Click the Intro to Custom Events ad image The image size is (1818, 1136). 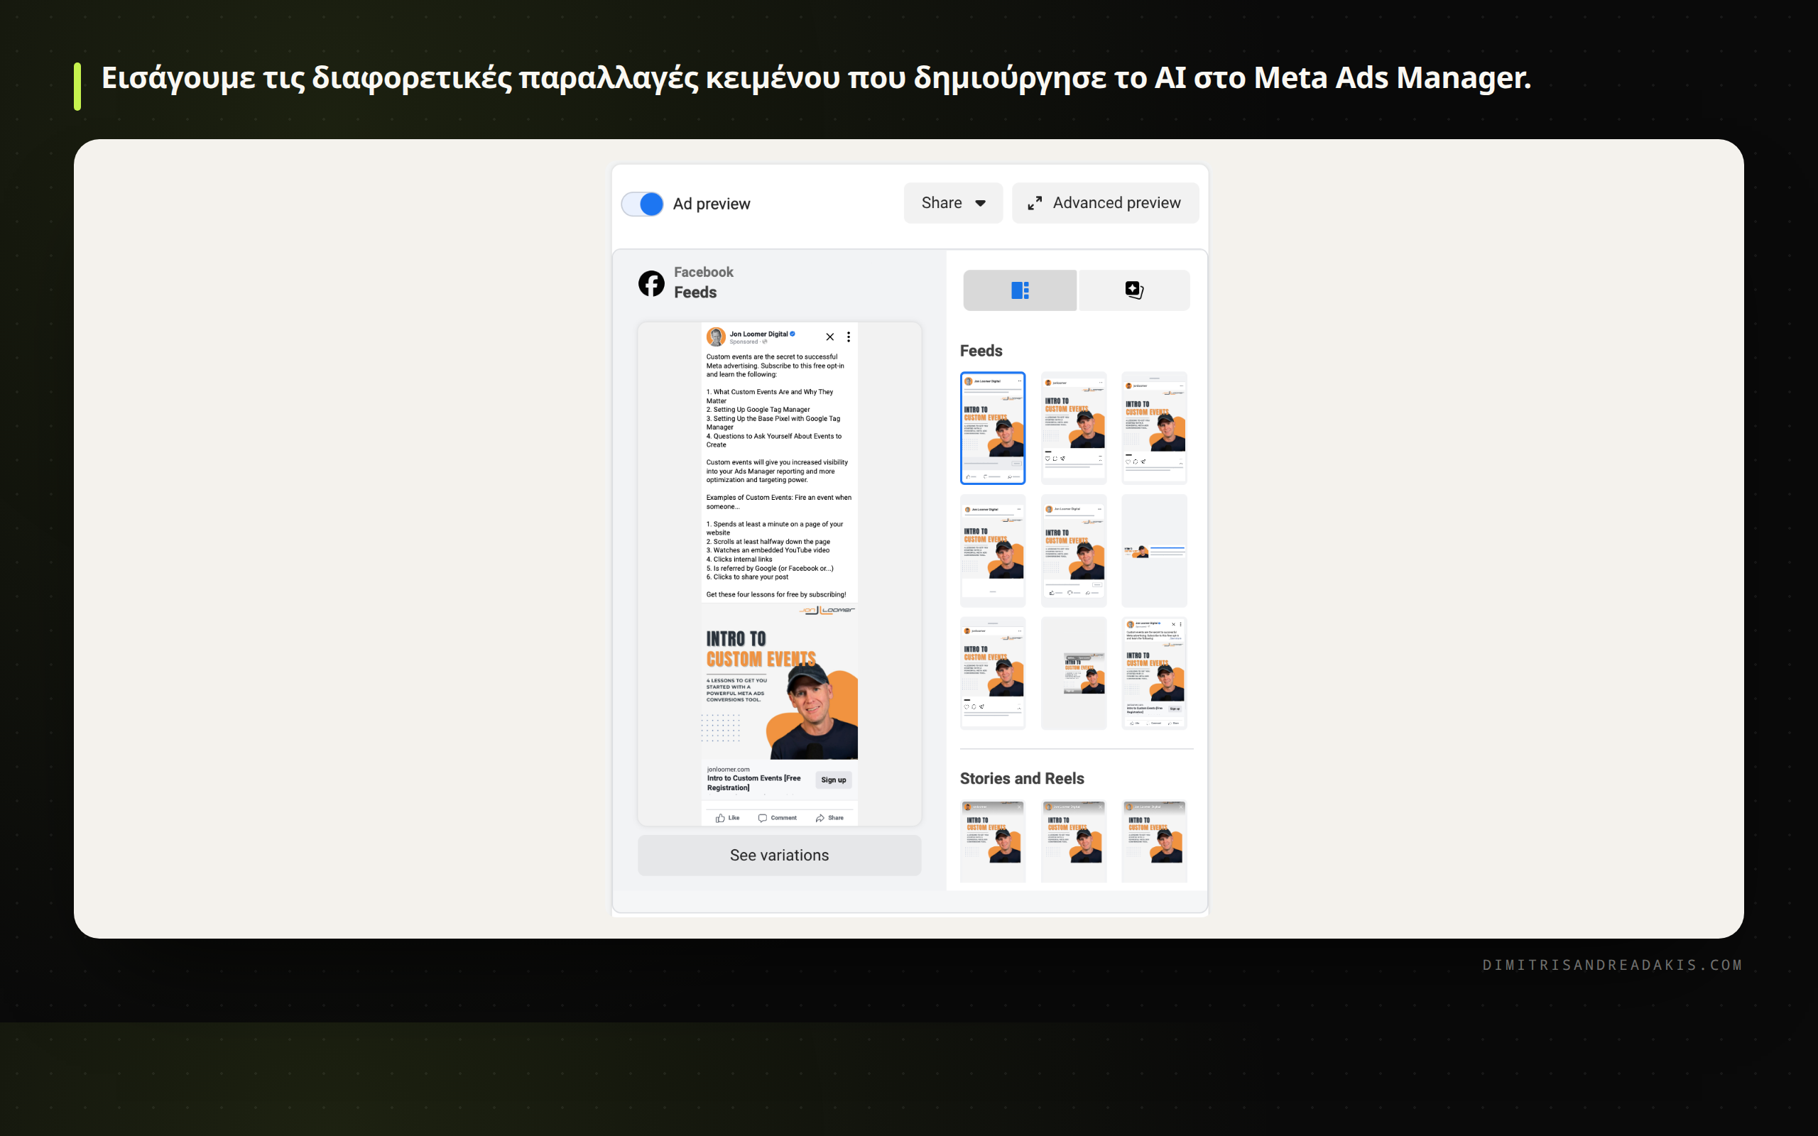pyautogui.click(x=779, y=682)
